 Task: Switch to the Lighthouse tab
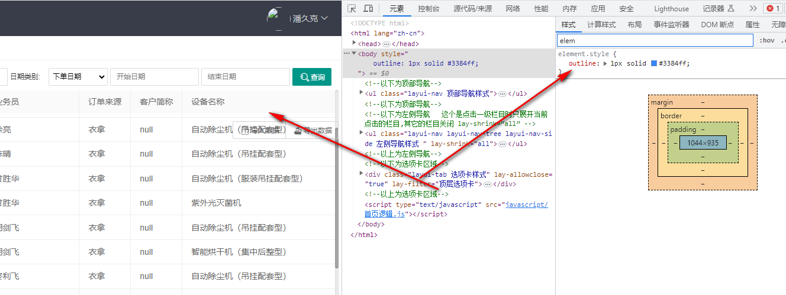(671, 8)
